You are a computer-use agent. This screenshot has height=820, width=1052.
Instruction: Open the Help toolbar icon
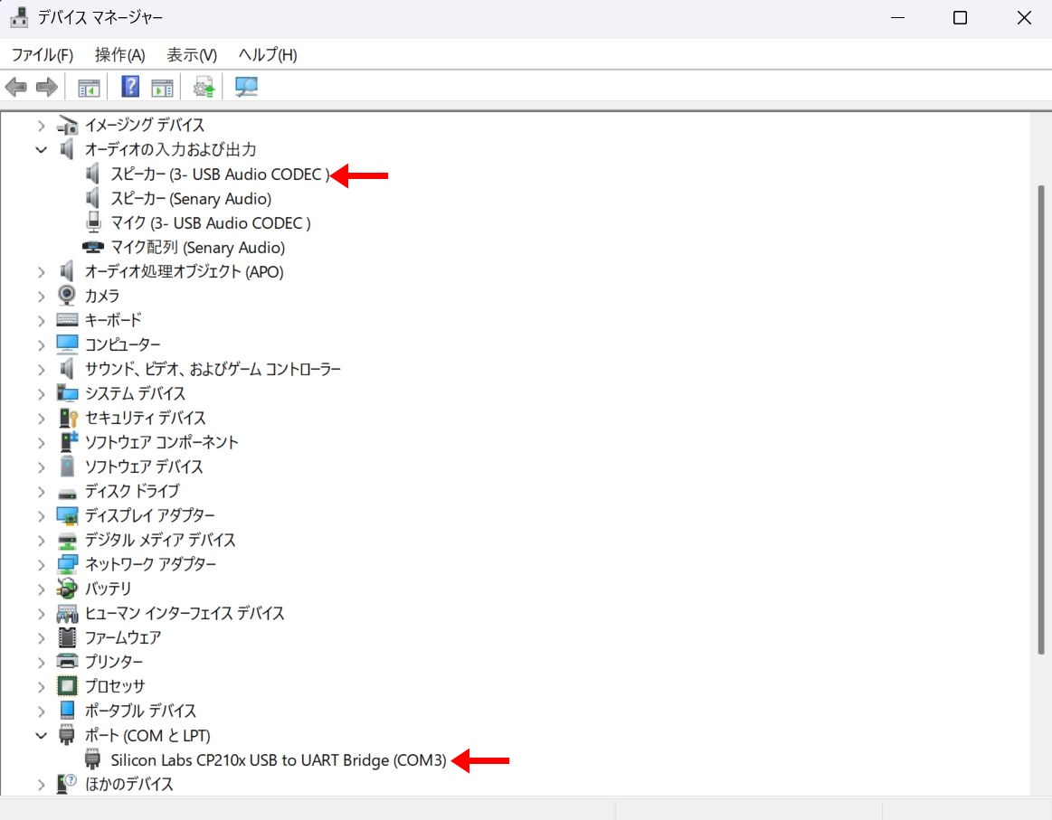coord(130,88)
